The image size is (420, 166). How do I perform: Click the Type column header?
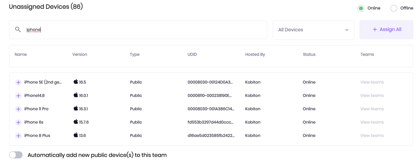pyautogui.click(x=135, y=54)
